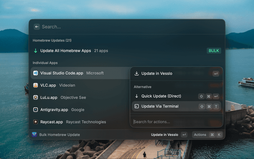Click the green Update All download arrow

(36, 51)
